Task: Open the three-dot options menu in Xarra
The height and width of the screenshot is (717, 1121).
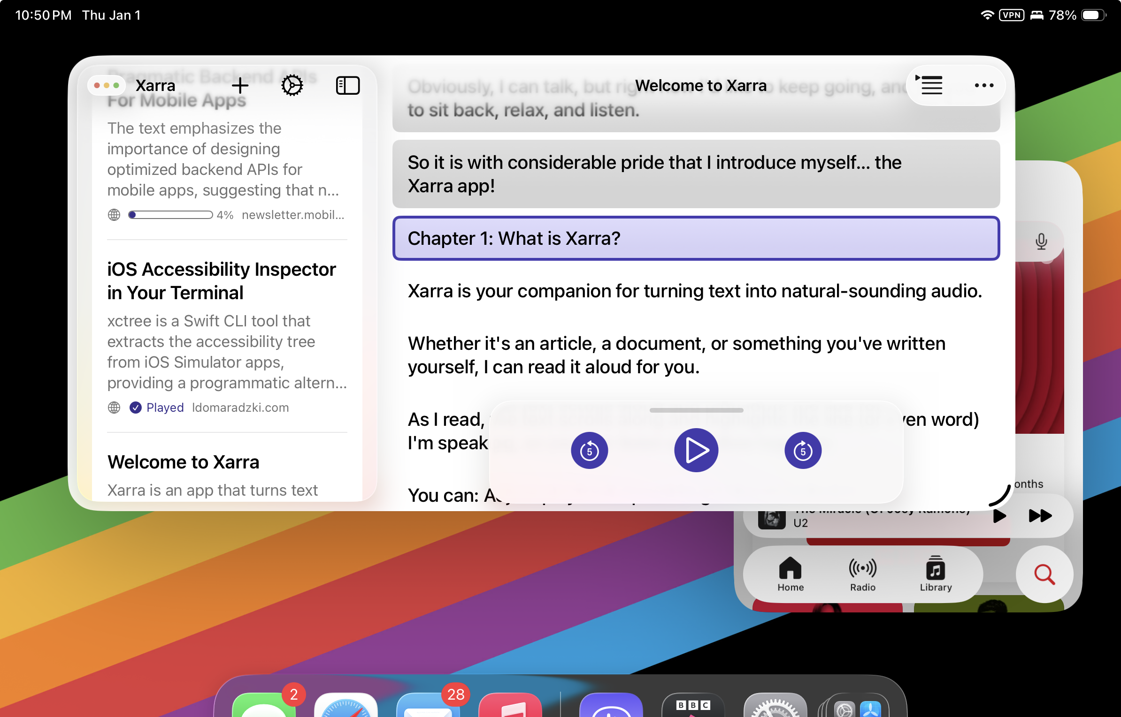Action: [983, 85]
